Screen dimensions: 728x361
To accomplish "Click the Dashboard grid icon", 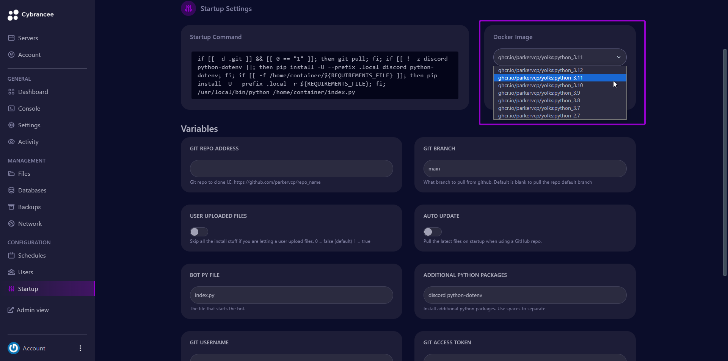I will [x=11, y=92].
